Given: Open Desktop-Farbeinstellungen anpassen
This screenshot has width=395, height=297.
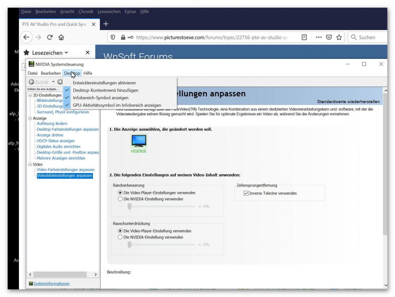Looking at the screenshot, I should (68, 129).
